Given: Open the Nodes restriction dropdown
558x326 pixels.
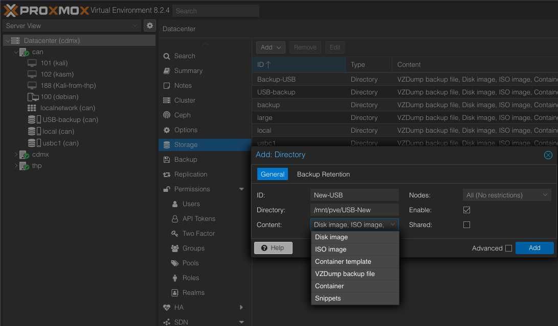Looking at the screenshot, I should [x=507, y=195].
